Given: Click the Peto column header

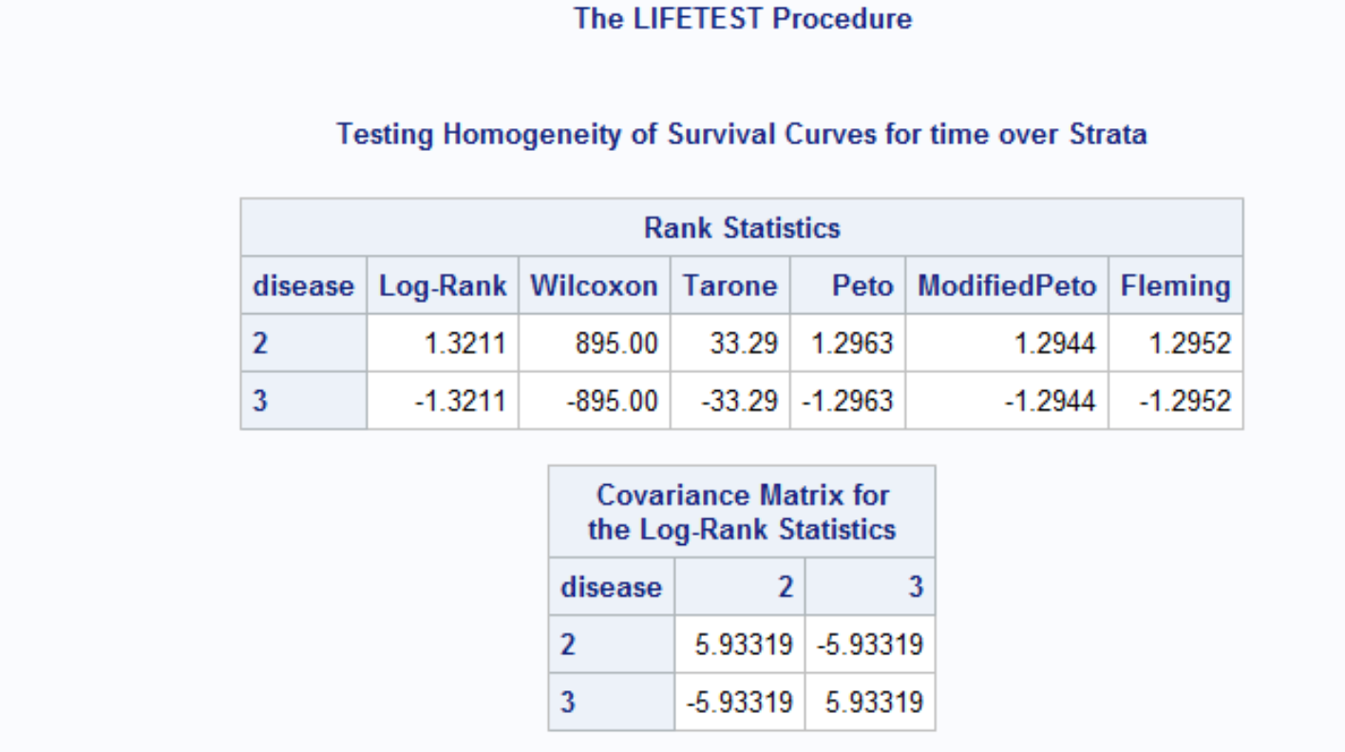Looking at the screenshot, I should coord(862,286).
